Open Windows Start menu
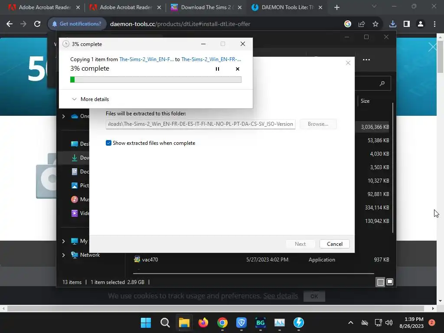This screenshot has width=444, height=333. coord(146,323)
